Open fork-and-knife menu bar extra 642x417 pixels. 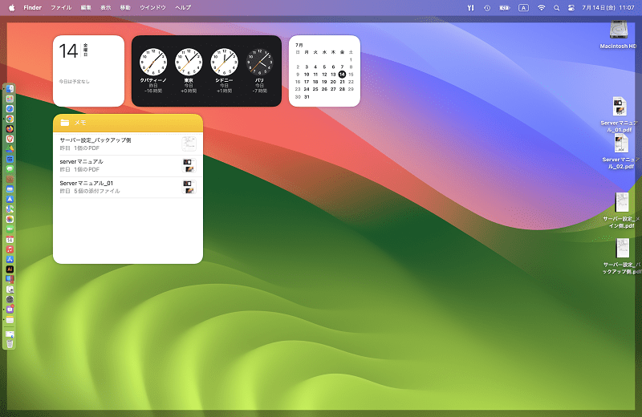pyautogui.click(x=470, y=7)
